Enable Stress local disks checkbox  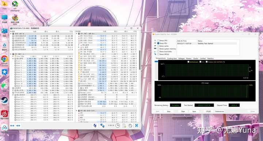[158, 51]
